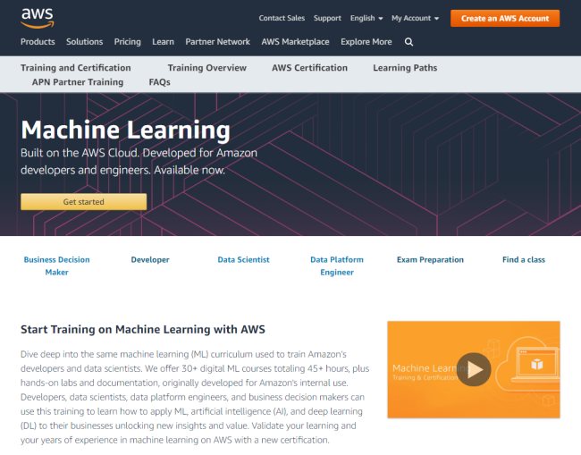Image resolution: width=581 pixels, height=455 pixels.
Task: Open the My Account dropdown
Action: click(x=415, y=18)
